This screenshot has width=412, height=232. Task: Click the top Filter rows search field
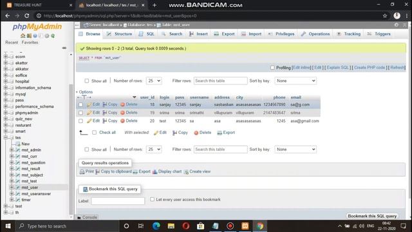pyautogui.click(x=220, y=81)
